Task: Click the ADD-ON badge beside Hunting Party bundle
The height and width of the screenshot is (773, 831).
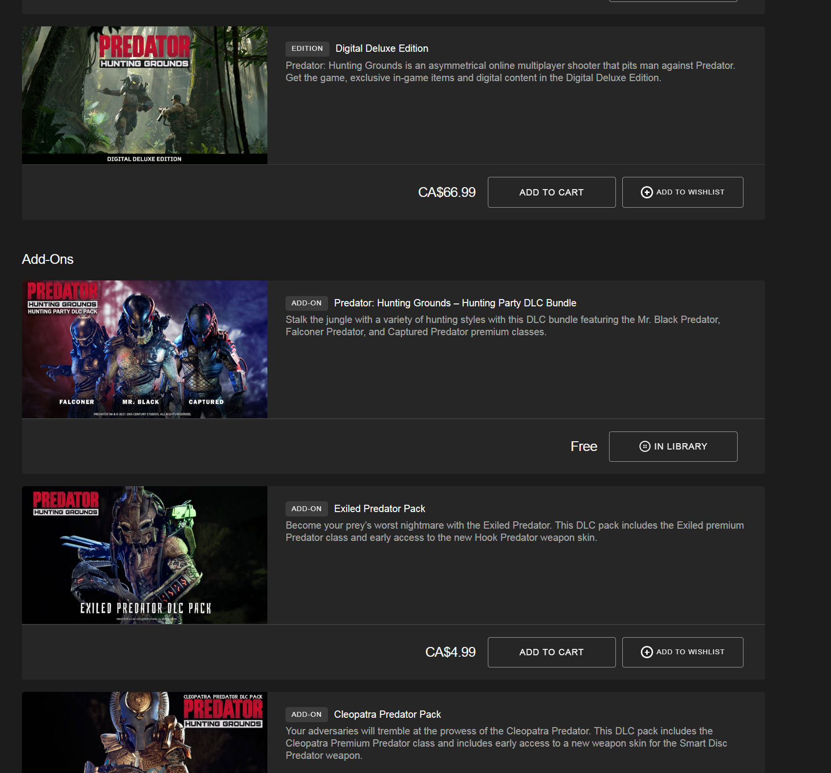Action: point(306,303)
